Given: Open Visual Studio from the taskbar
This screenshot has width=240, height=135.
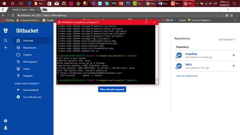Looking at the screenshot, I should [93, 3].
